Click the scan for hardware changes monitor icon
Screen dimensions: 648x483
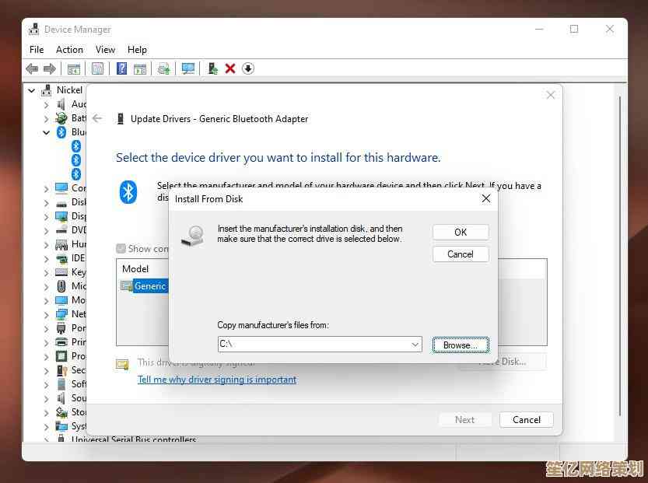188,68
